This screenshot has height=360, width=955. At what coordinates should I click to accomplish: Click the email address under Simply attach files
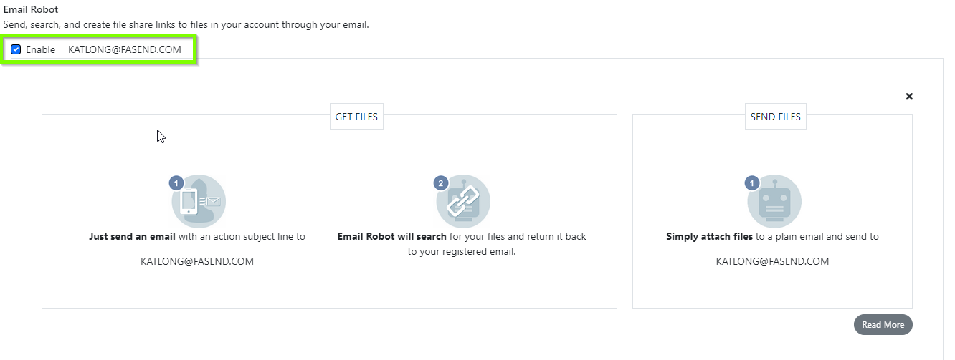pos(772,261)
